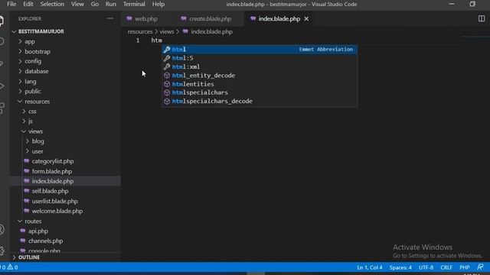
Task: Change language mode via PHP indicator
Action: pyautogui.click(x=465, y=267)
